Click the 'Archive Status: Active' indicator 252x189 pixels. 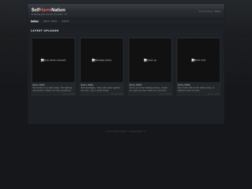coord(210,11)
